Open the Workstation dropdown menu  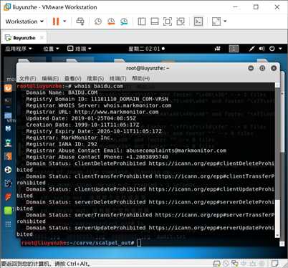pos(24,21)
